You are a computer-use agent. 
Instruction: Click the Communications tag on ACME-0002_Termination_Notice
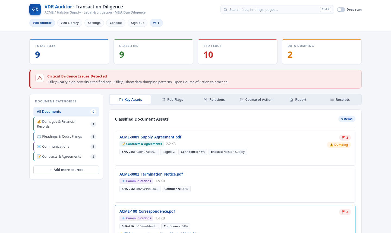point(136,181)
